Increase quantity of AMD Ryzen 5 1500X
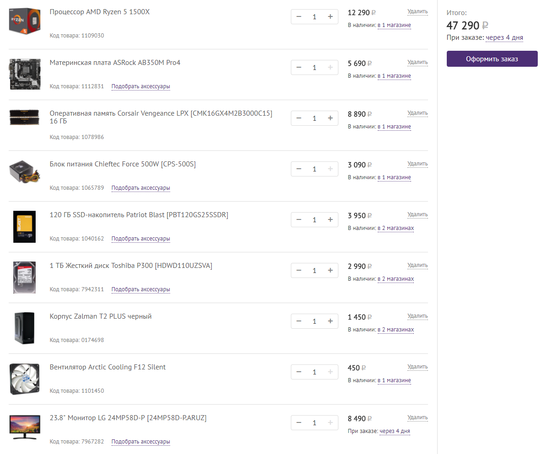Screen dimensions: 546x454 pyautogui.click(x=330, y=17)
